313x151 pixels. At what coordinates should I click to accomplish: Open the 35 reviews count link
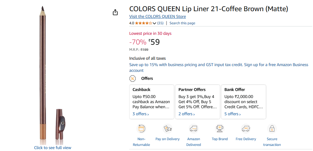pyautogui.click(x=160, y=23)
